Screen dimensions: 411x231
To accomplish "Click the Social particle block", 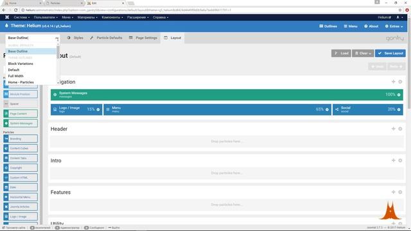I will 368,110.
